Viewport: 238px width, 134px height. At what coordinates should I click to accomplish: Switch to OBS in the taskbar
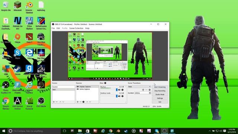tap(164, 131)
